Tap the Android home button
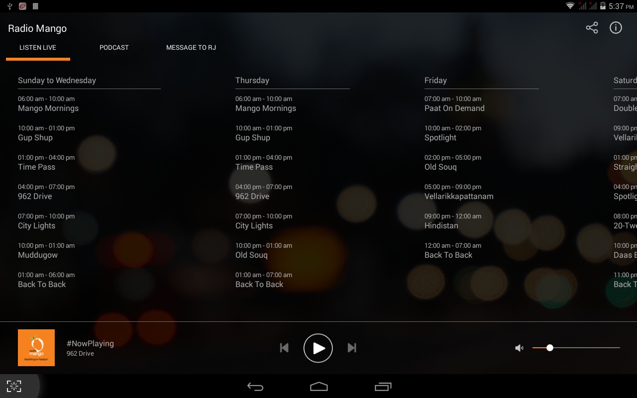The width and height of the screenshot is (637, 398). coord(319,387)
